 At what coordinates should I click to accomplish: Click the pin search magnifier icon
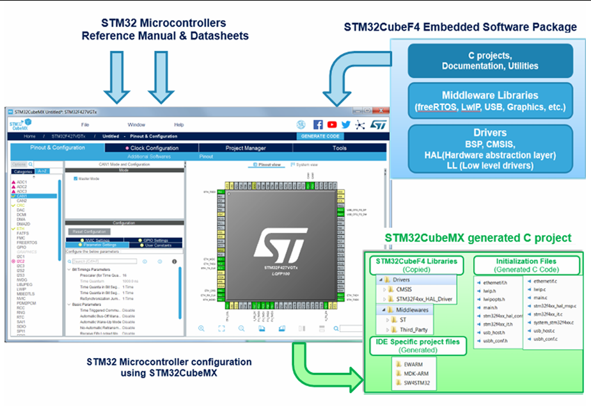[x=336, y=329]
